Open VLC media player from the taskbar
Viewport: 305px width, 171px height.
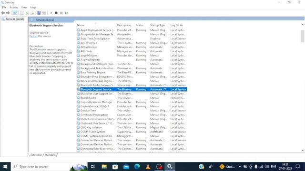148,167
